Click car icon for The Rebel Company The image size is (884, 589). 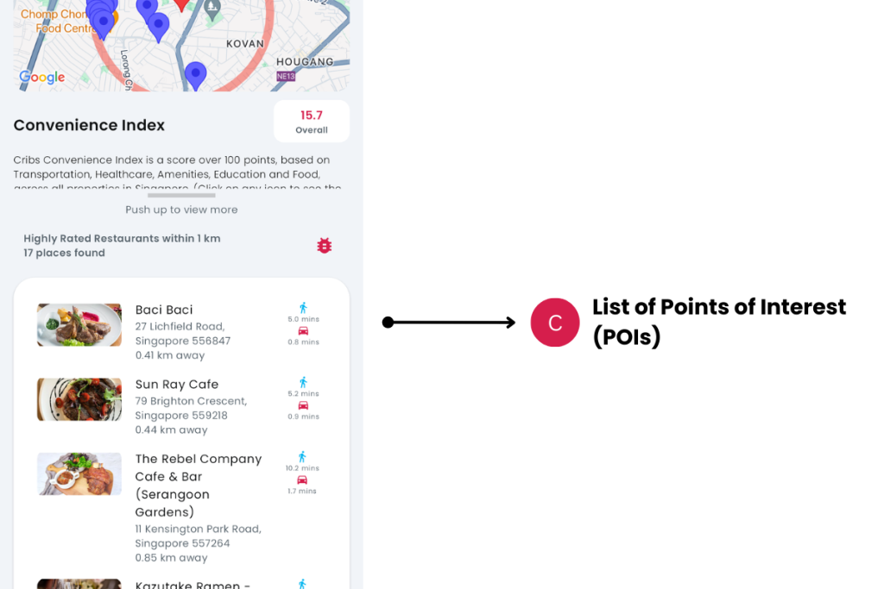[x=302, y=480]
